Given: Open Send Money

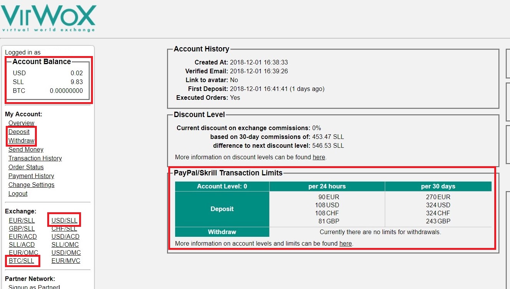Looking at the screenshot, I should coord(26,150).
